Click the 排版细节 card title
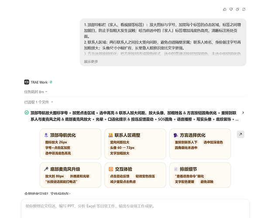 click(x=188, y=169)
